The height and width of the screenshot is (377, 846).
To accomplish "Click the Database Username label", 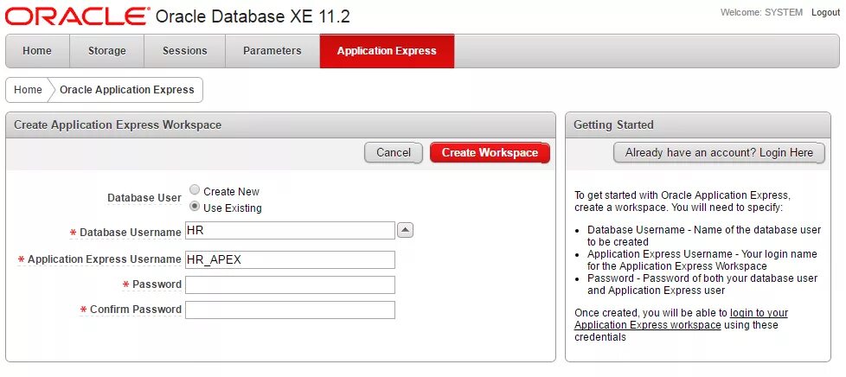I will [130, 233].
